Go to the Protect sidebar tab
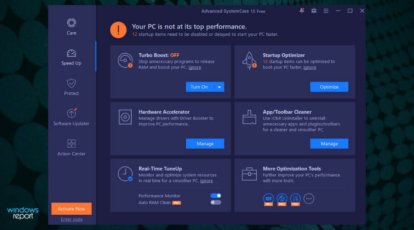Image resolution: width=414 pixels, height=230 pixels. click(71, 87)
